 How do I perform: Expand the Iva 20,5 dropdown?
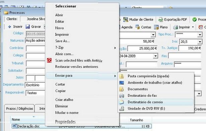pos(200,42)
